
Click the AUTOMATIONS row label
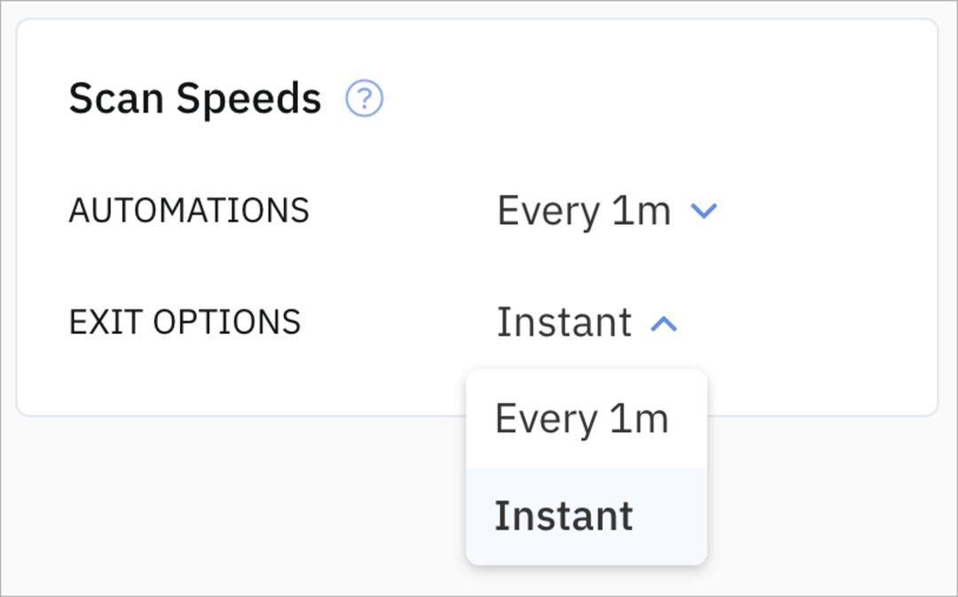189,211
